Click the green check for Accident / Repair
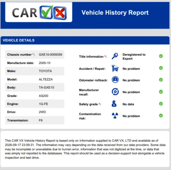 pos(161,68)
